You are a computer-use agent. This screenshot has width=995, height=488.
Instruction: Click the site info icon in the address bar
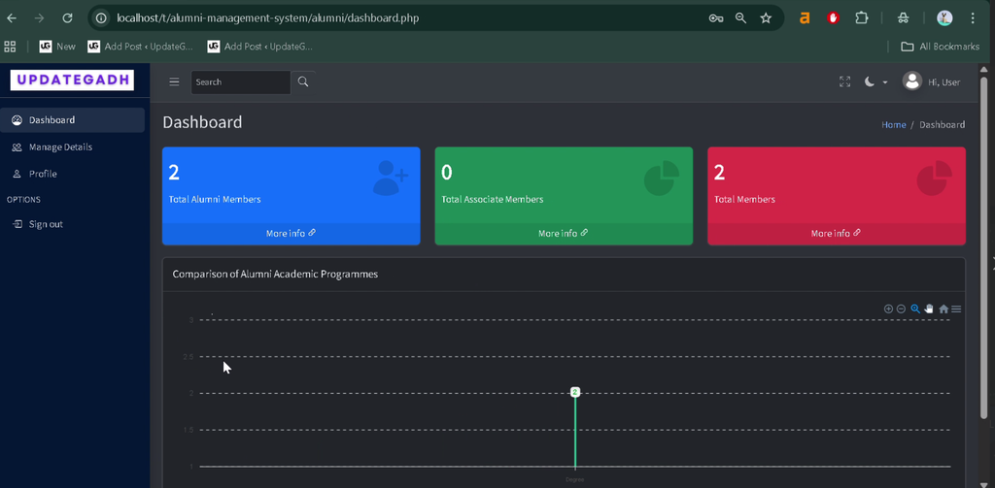tap(101, 18)
